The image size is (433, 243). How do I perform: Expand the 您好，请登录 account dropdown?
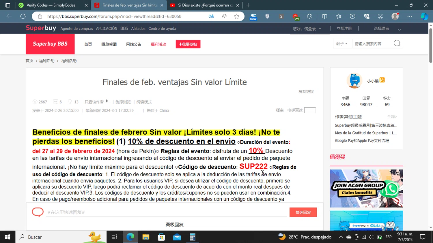tap(307, 29)
